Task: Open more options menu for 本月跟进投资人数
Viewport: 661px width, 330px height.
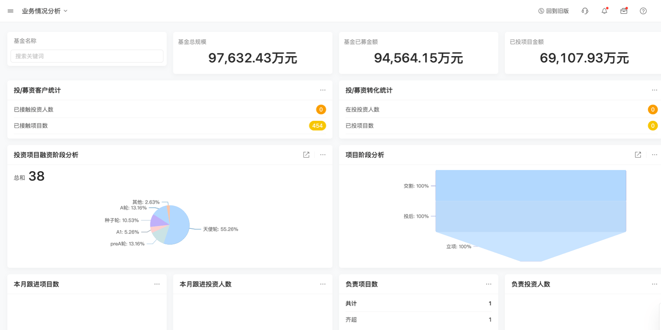Action: [323, 284]
